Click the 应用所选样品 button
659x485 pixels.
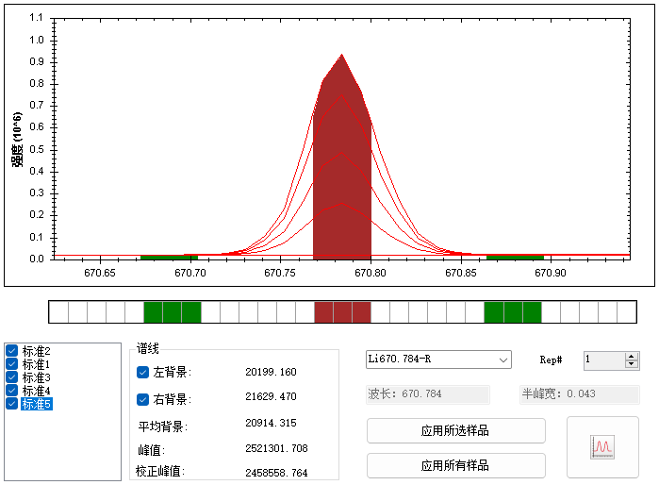point(456,430)
